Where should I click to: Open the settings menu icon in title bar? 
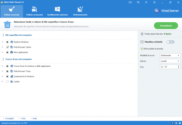154,2
